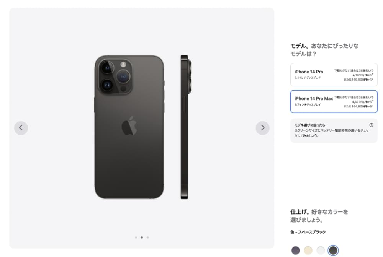Click the footnote link after 164,800円
Screen dimensions: 383x257
coord(372,106)
